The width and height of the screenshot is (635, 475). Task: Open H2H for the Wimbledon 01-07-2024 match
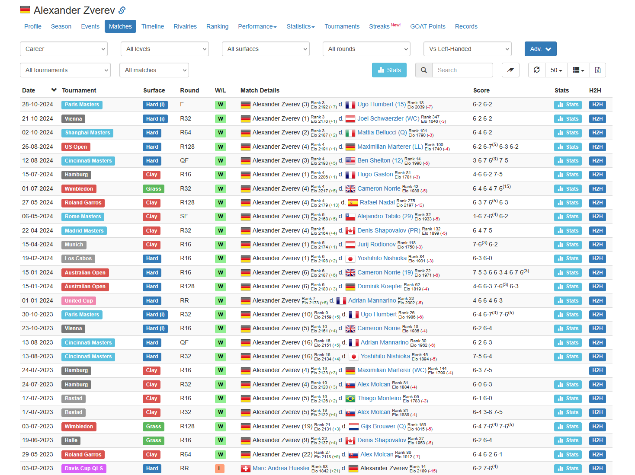(597, 189)
